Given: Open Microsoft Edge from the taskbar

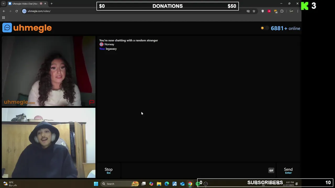Looking at the screenshot, I should (167, 184).
